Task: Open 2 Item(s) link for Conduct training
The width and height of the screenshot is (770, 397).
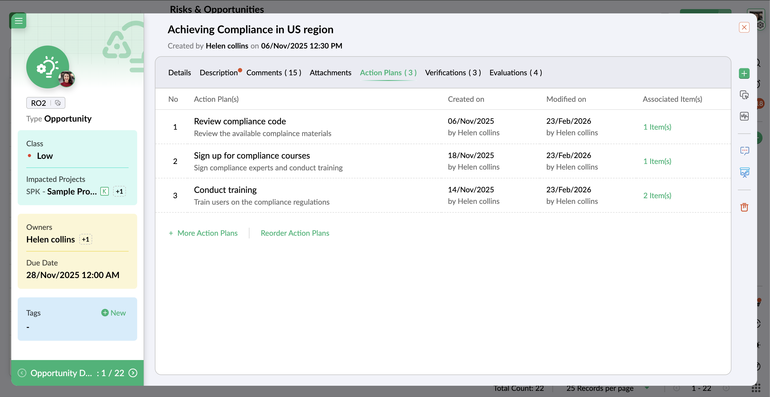Action: (657, 196)
